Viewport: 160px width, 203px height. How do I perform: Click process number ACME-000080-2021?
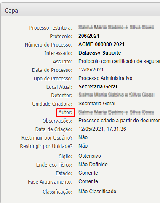[x=101, y=44]
